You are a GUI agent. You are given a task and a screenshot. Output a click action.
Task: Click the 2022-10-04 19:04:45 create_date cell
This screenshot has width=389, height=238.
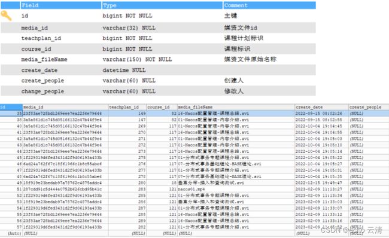(x=321, y=126)
